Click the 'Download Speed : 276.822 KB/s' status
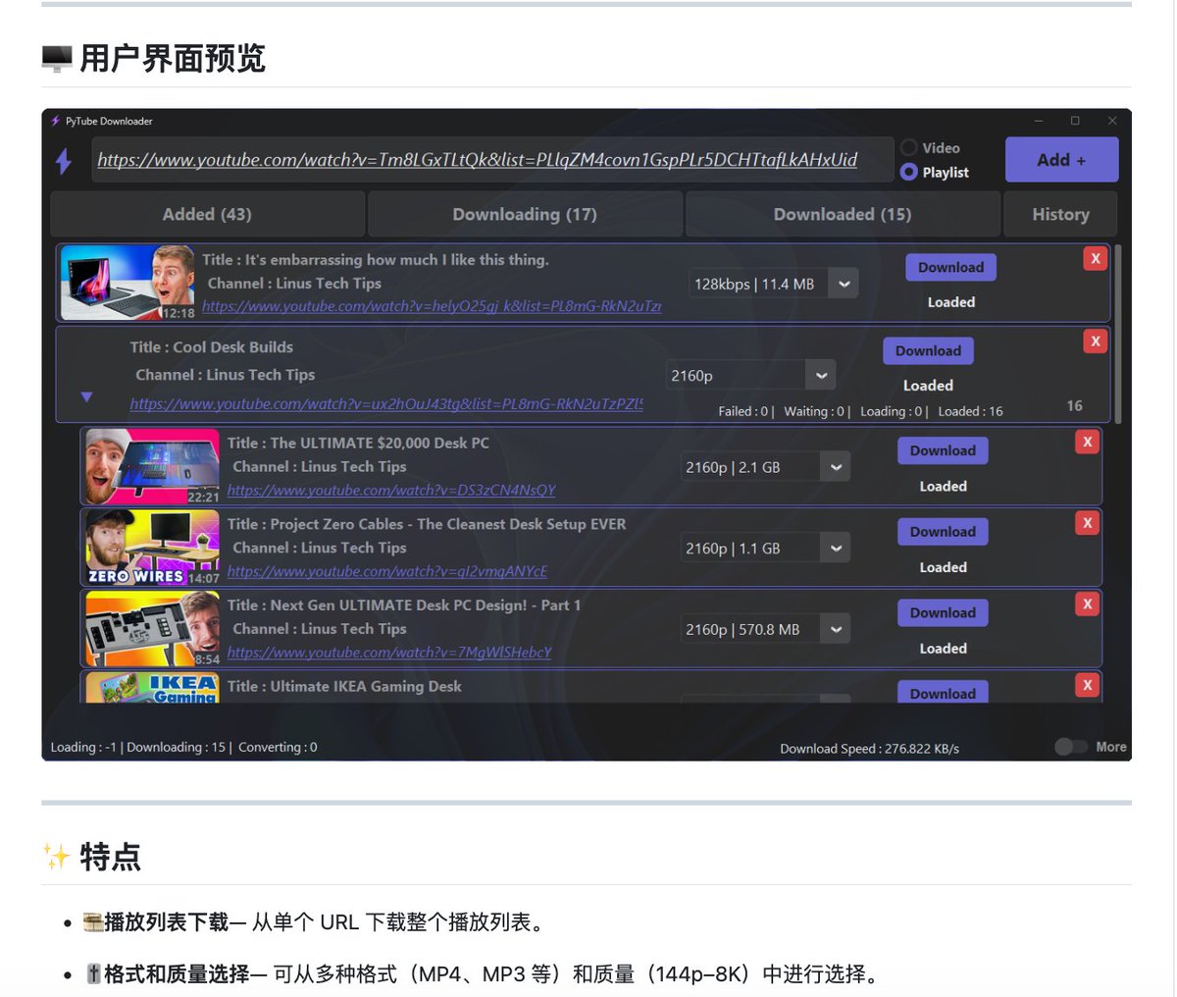 869,749
